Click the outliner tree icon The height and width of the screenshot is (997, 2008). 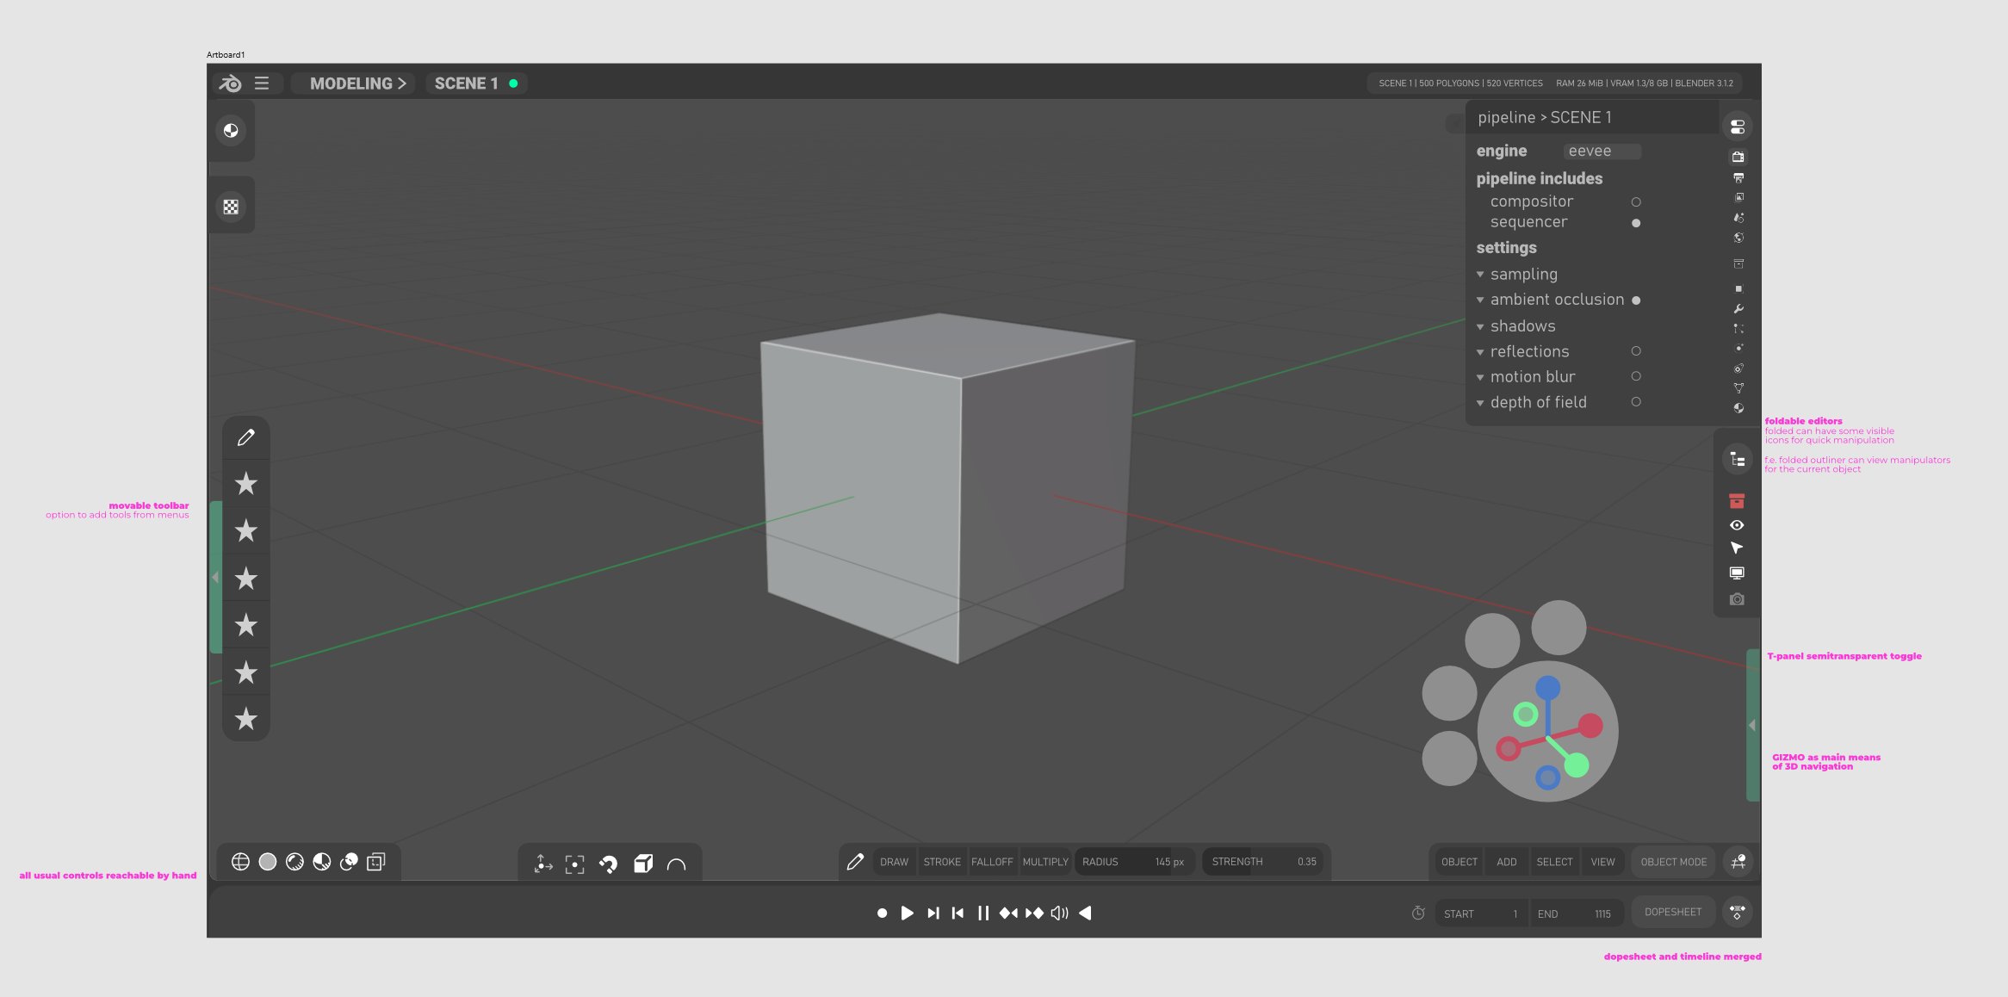pyautogui.click(x=1738, y=460)
